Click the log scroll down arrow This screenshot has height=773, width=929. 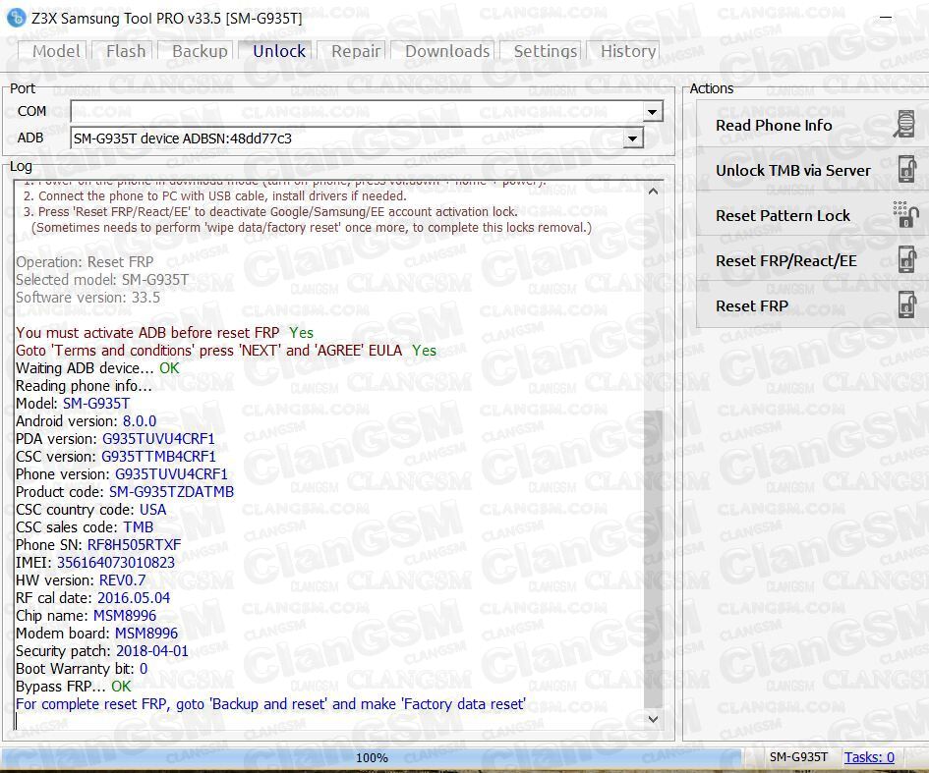tap(653, 719)
